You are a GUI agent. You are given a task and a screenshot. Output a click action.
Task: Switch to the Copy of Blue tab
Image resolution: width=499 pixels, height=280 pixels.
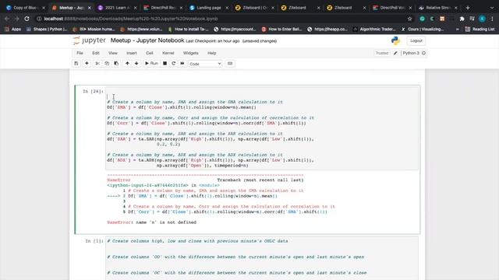click(26, 8)
